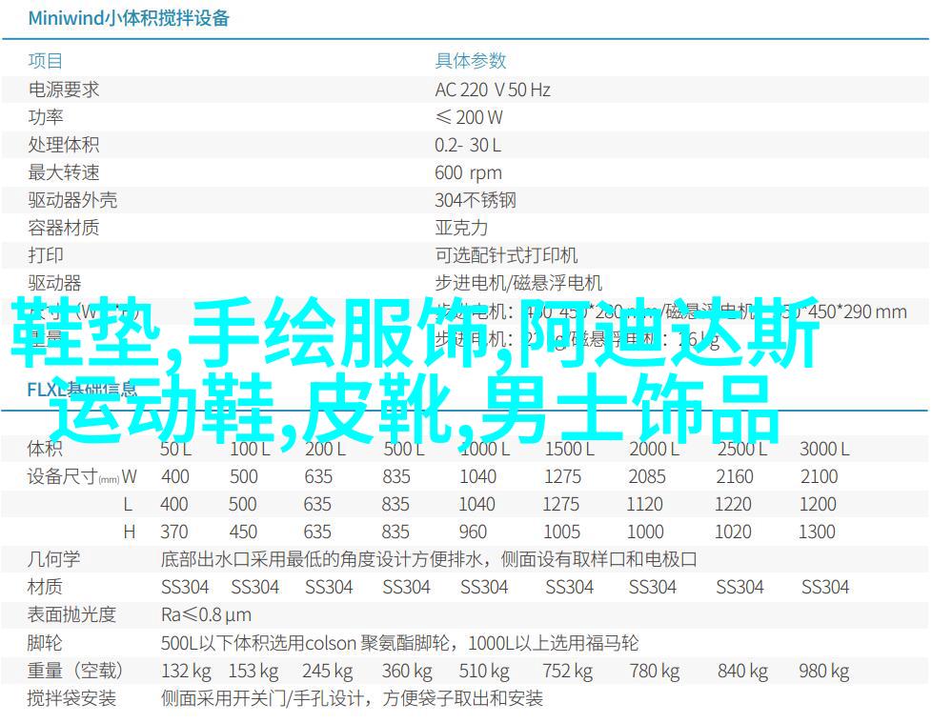Select height value "1300"
Screen dimensions: 932x723
coord(818,532)
